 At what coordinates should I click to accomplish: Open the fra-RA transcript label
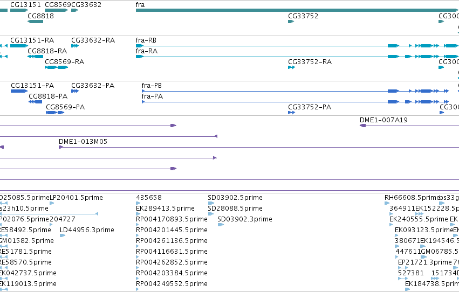tap(146, 51)
